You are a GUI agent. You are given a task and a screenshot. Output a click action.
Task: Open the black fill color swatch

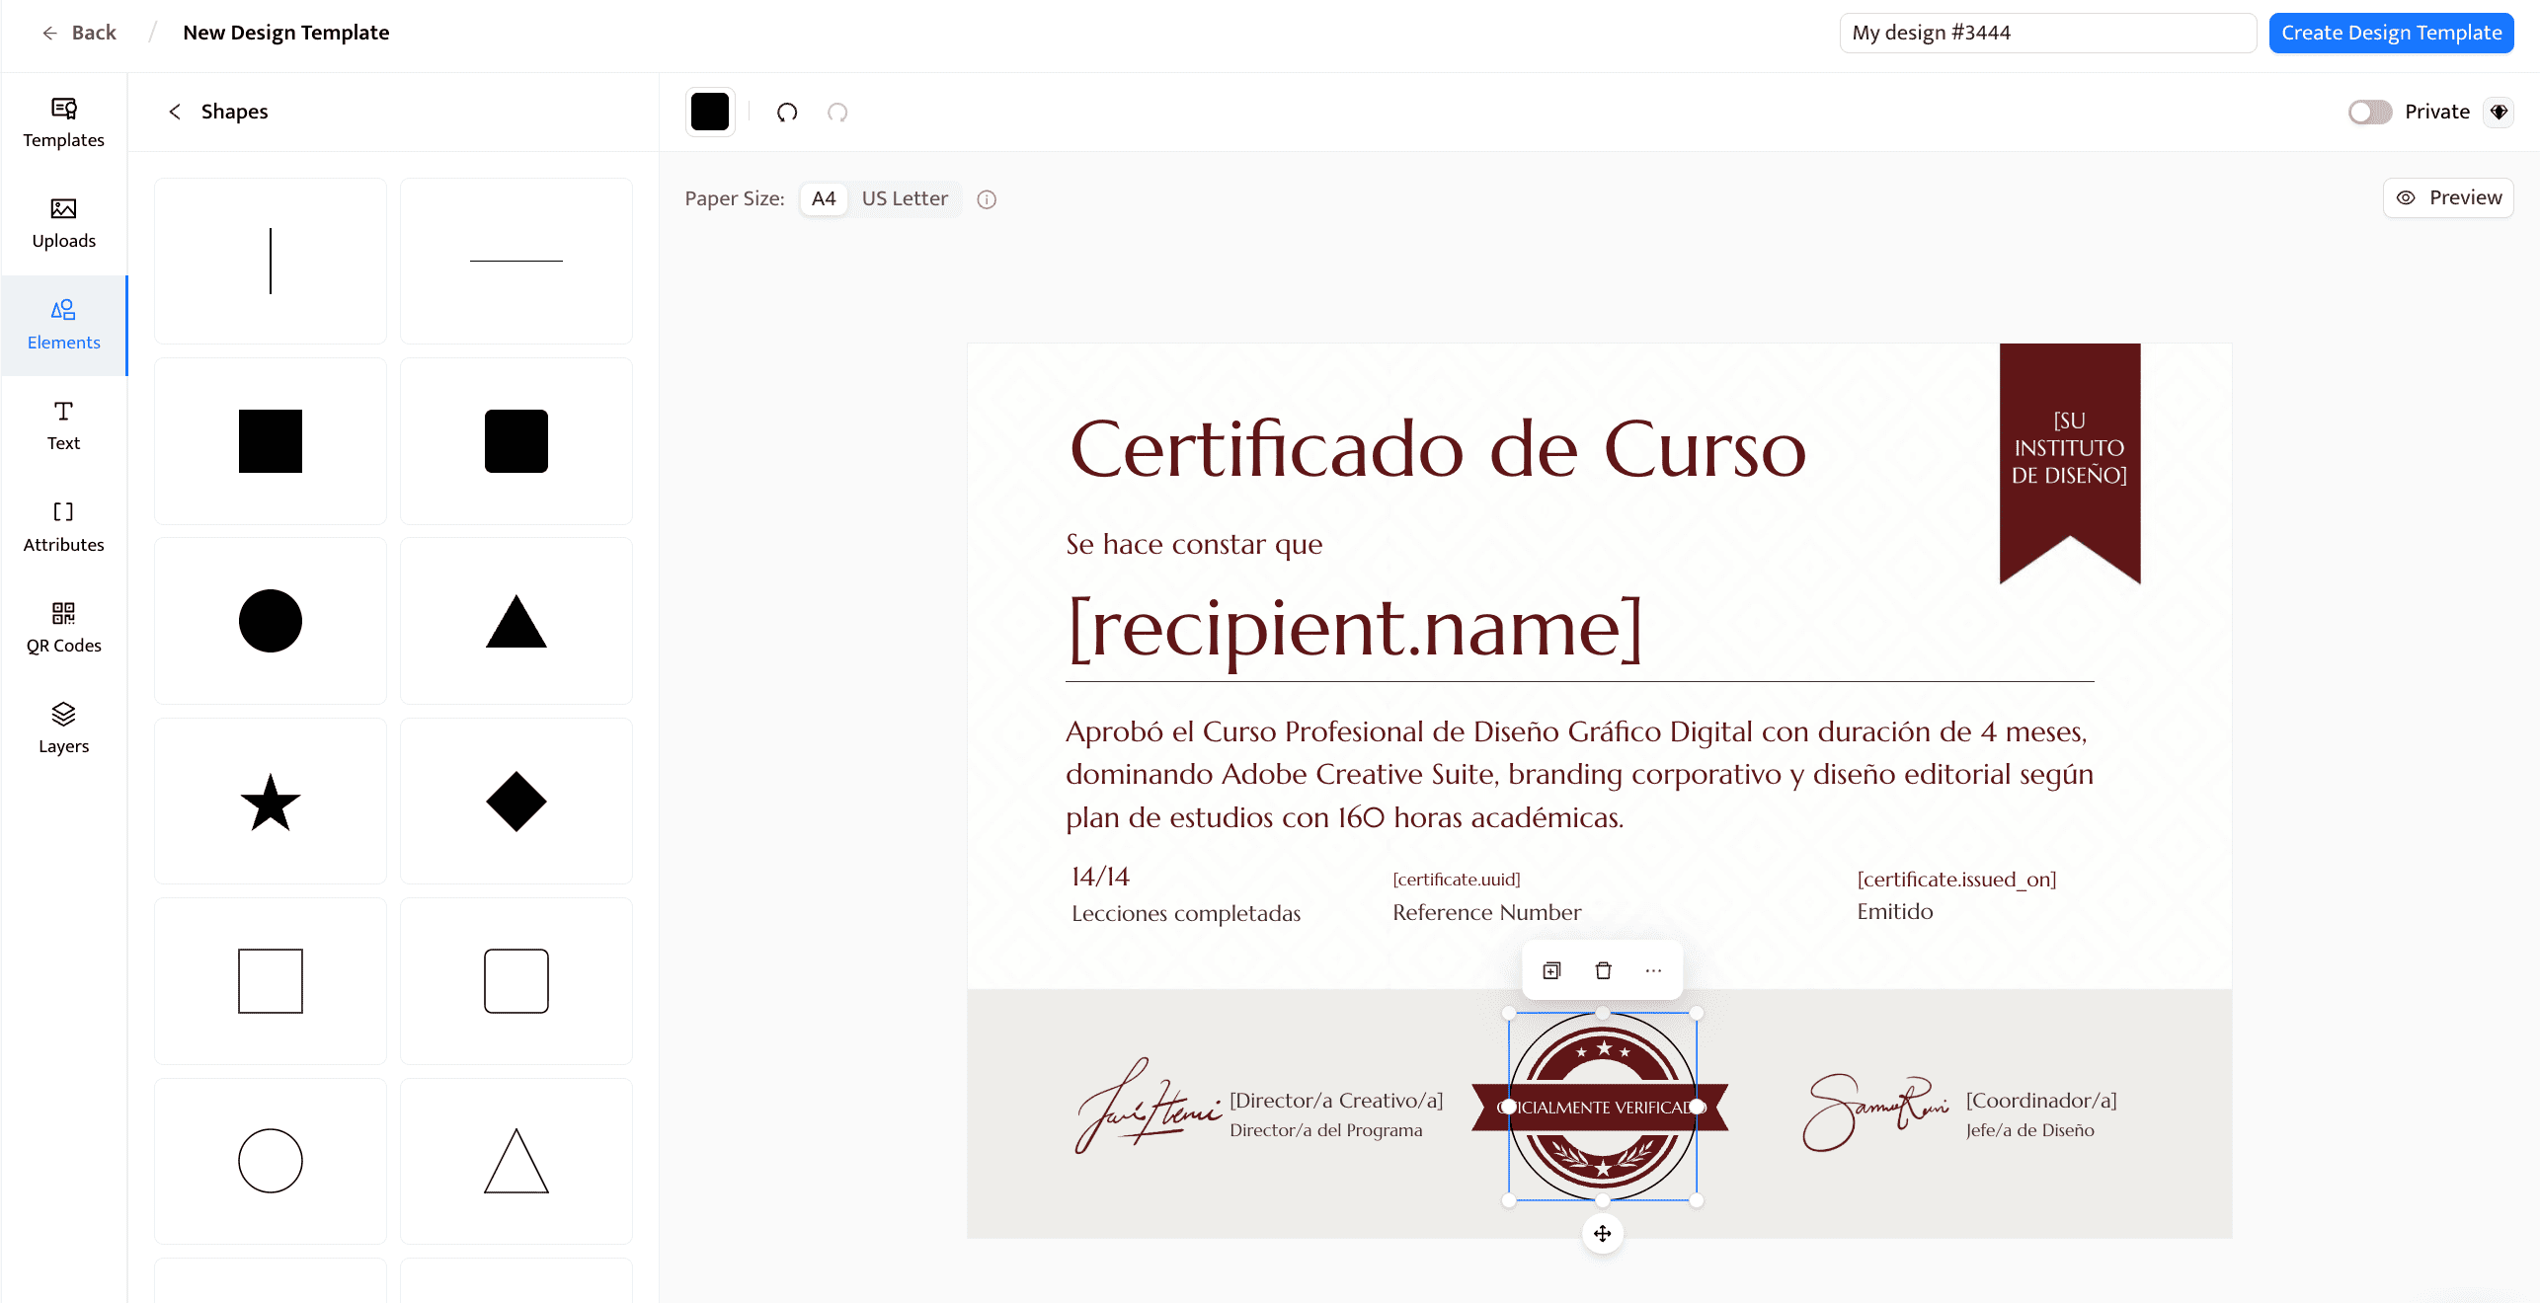710,112
